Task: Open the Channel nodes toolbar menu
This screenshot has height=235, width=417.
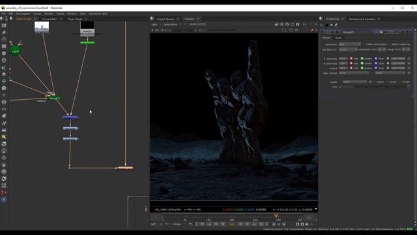Action: [x=4, y=46]
